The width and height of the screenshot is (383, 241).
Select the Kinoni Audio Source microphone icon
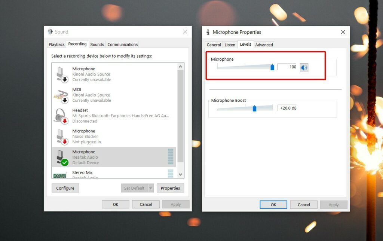pyautogui.click(x=61, y=74)
